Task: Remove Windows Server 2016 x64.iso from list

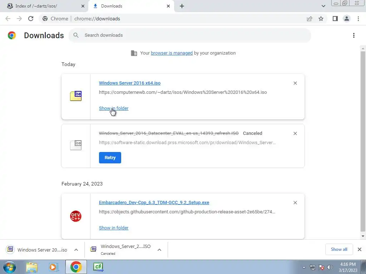Action: (x=295, y=83)
